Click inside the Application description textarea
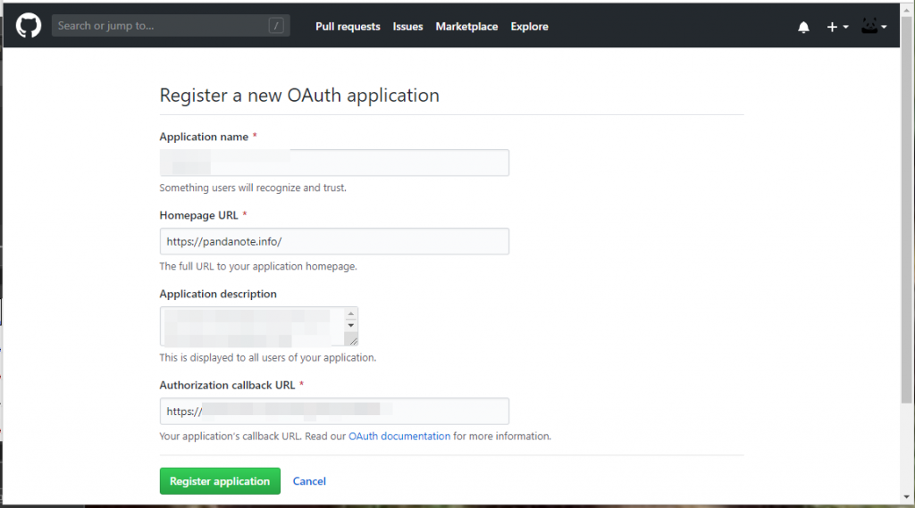The image size is (915, 508). [252, 327]
